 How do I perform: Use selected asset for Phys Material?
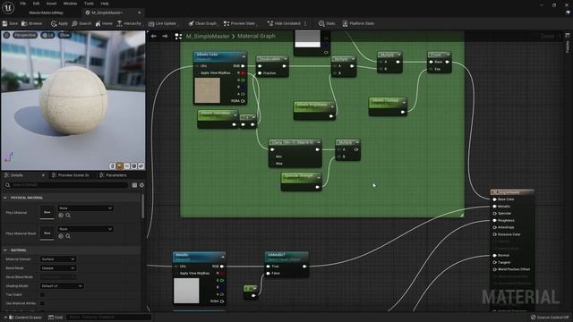pyautogui.click(x=61, y=216)
